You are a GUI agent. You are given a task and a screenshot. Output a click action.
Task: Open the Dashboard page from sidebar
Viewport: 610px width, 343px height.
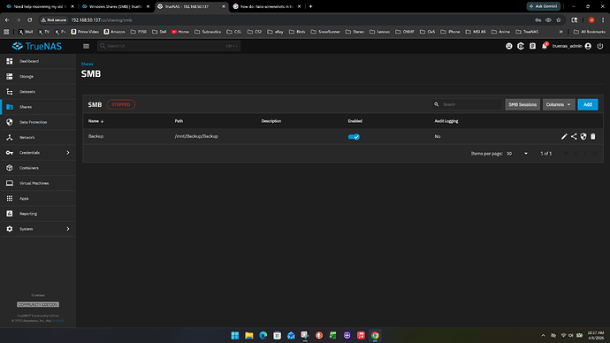(x=38, y=61)
